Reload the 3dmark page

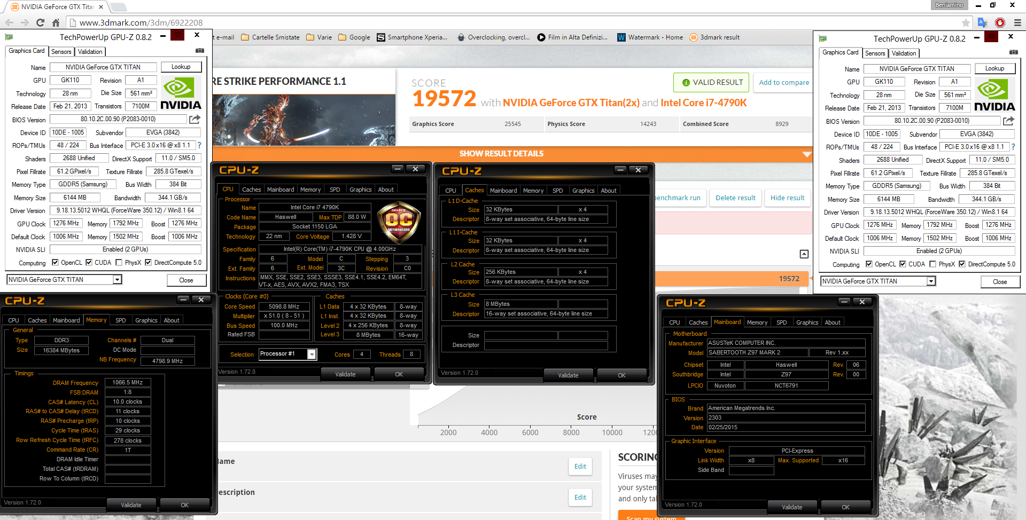(x=40, y=22)
